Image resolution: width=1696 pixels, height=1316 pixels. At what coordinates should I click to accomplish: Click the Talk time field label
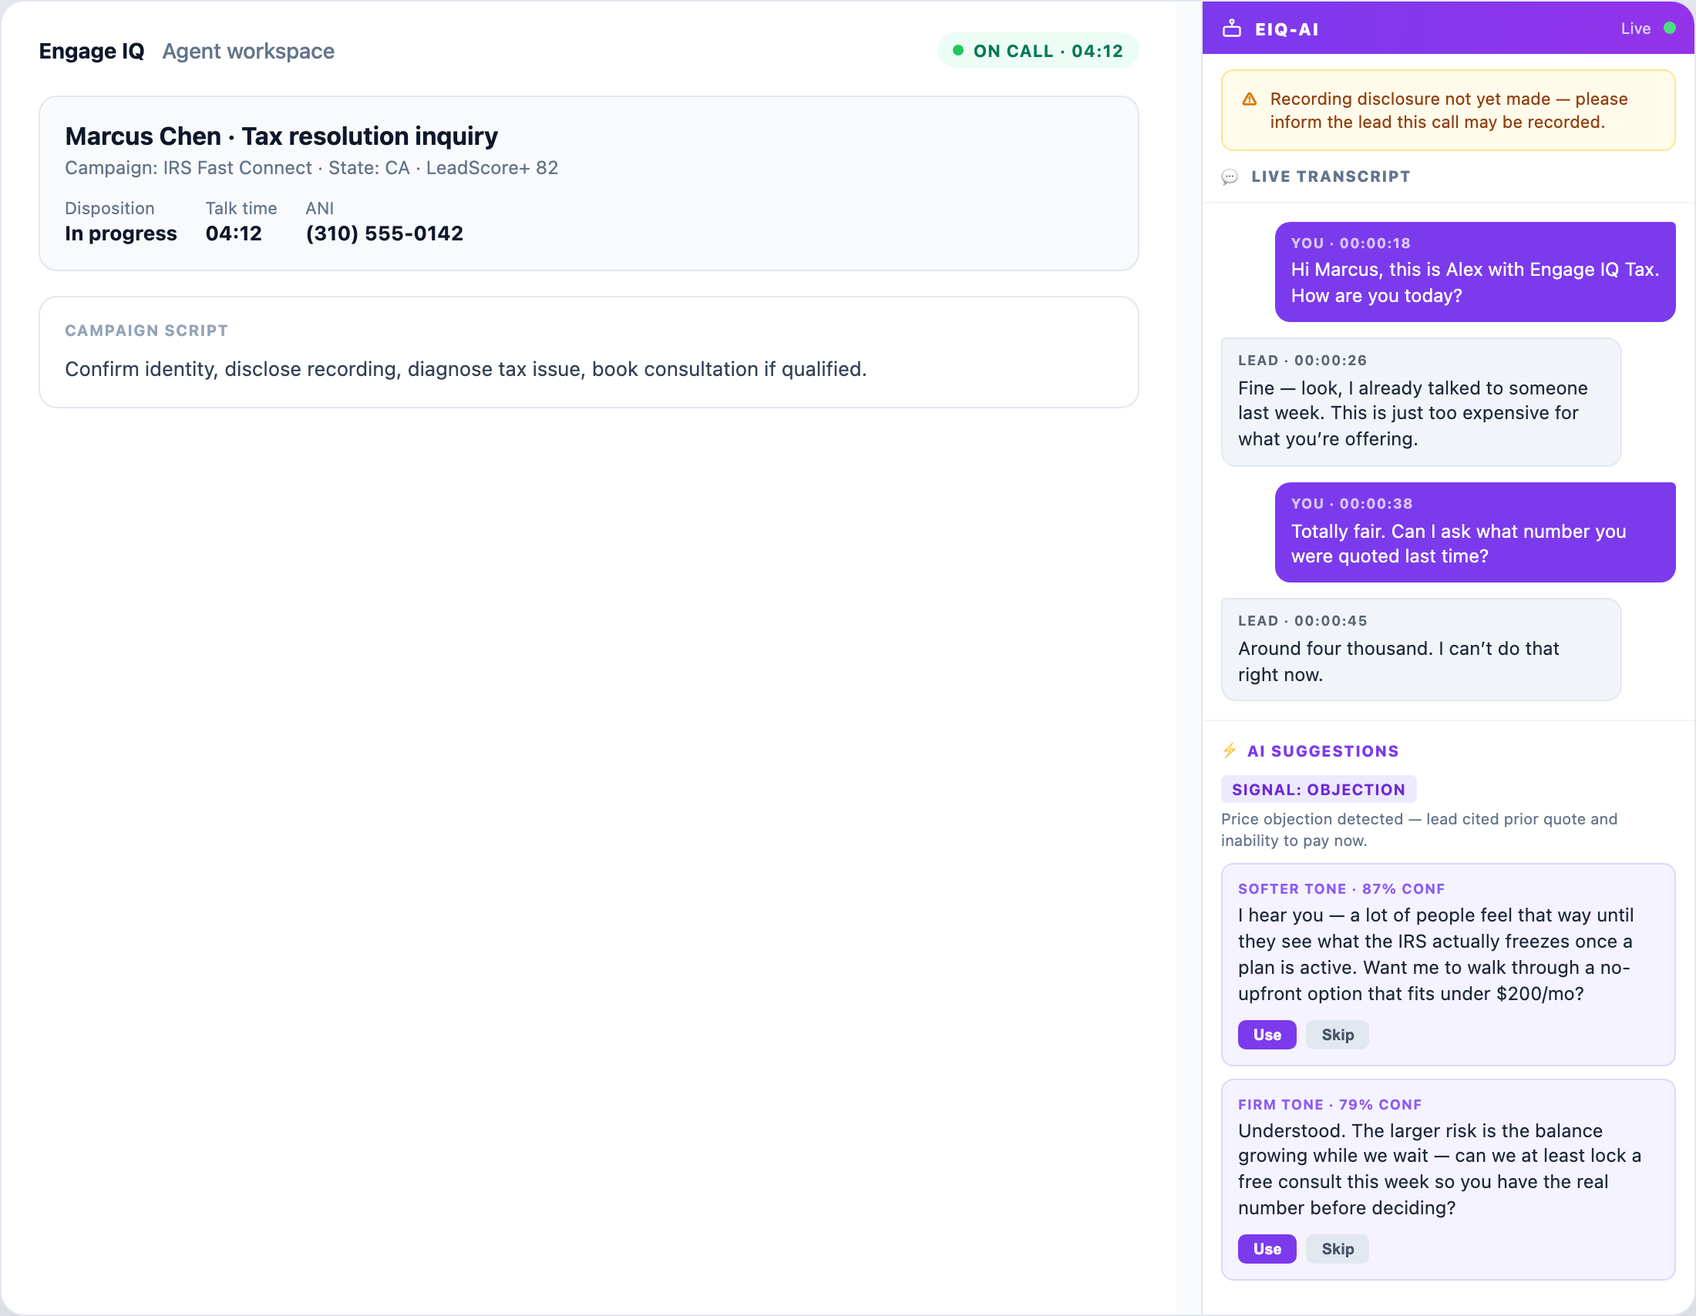click(241, 208)
